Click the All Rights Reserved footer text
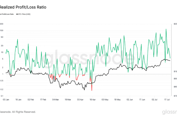177x118 pixels. coord(18,112)
